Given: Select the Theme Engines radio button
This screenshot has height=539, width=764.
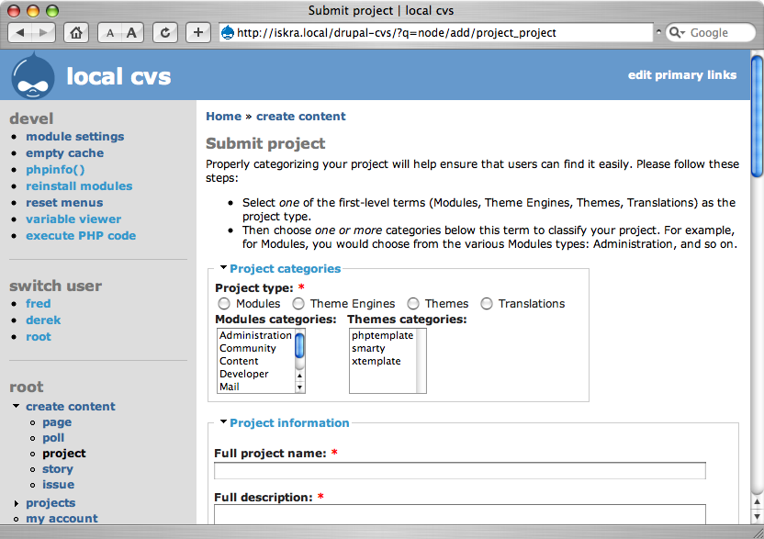Looking at the screenshot, I should point(298,304).
